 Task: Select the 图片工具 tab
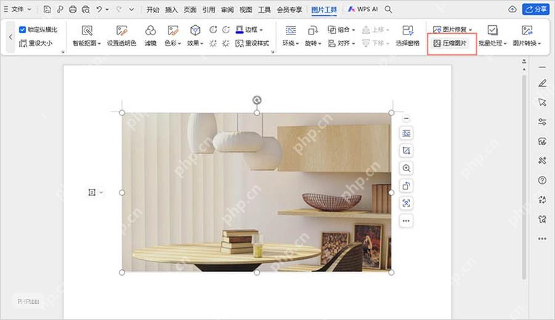coord(324,9)
